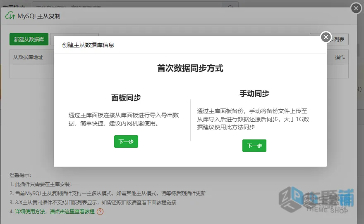Close the MySQL主从复制 plugin window
The width and height of the screenshot is (364, 224).
click(356, 8)
